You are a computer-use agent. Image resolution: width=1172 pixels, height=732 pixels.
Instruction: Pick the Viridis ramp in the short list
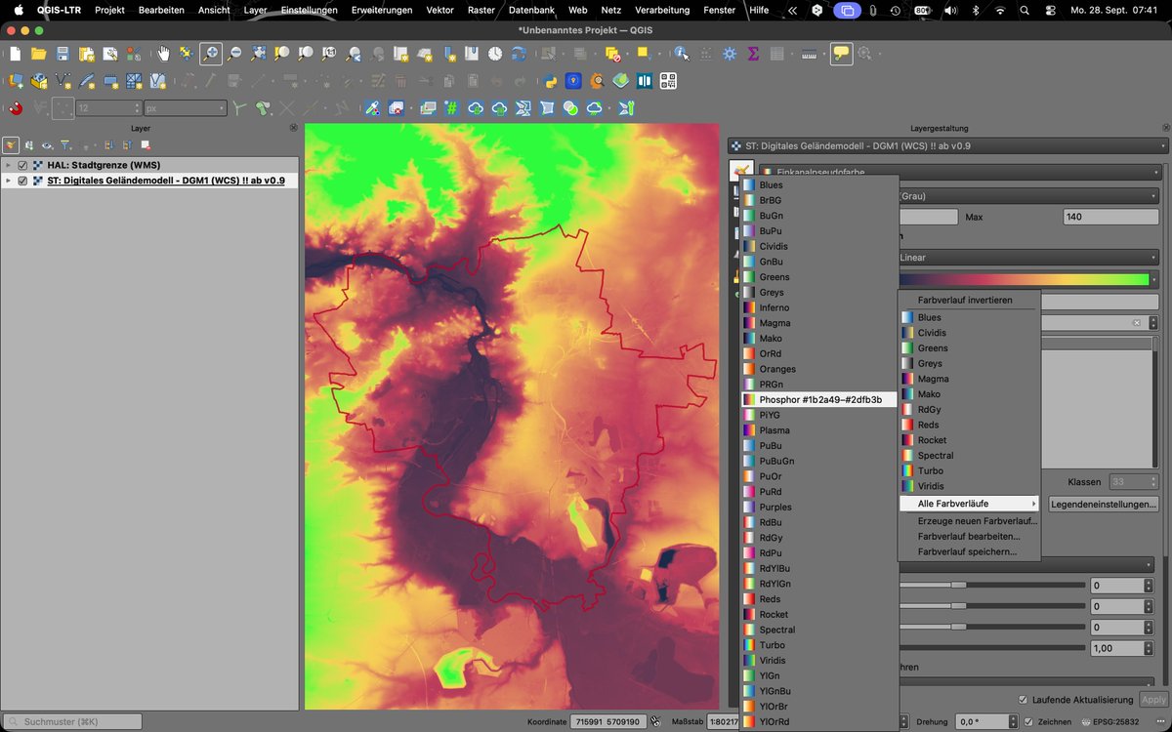969,486
